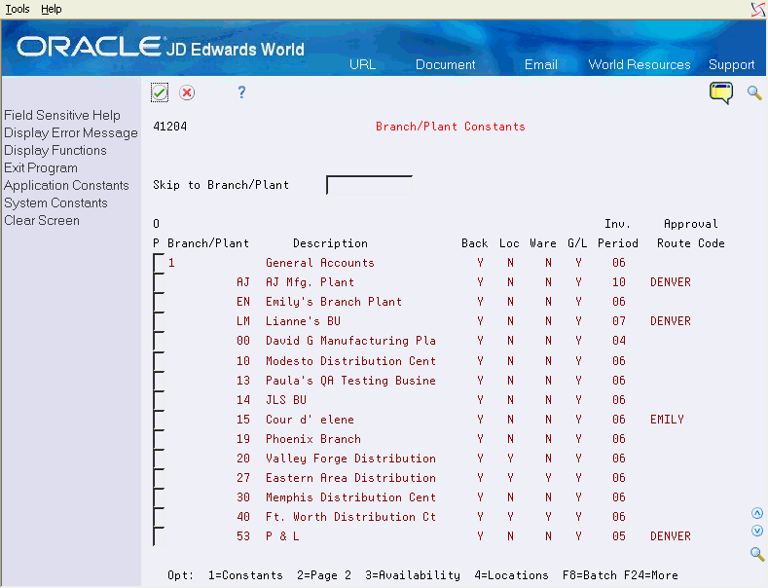
Task: Open the URL header link
Action: (362, 64)
